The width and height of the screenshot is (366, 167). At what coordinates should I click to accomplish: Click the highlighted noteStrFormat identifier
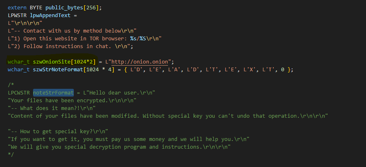coord(53,93)
